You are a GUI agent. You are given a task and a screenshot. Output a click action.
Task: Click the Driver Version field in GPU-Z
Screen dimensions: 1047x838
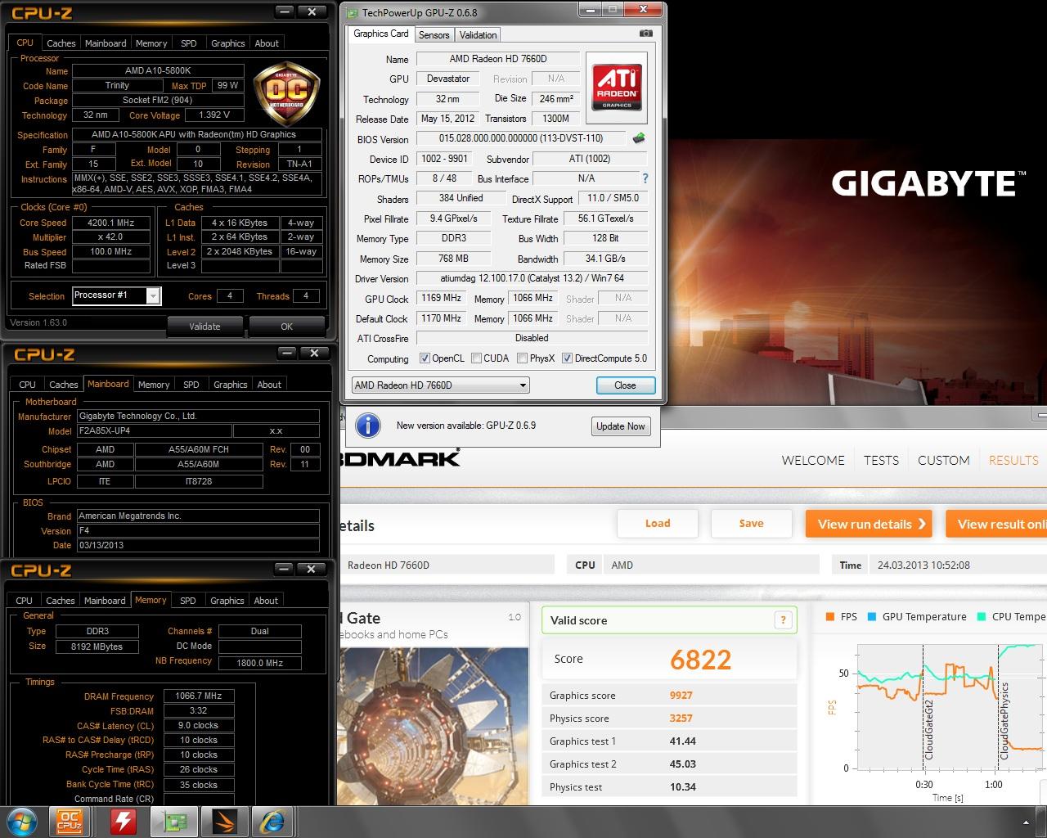(532, 278)
